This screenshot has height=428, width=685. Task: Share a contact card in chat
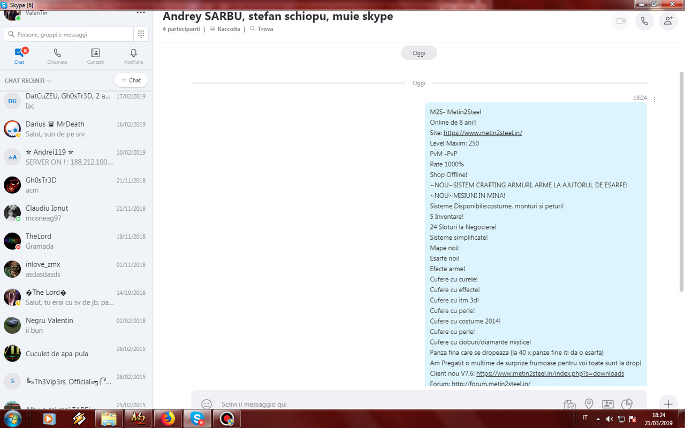tap(607, 404)
